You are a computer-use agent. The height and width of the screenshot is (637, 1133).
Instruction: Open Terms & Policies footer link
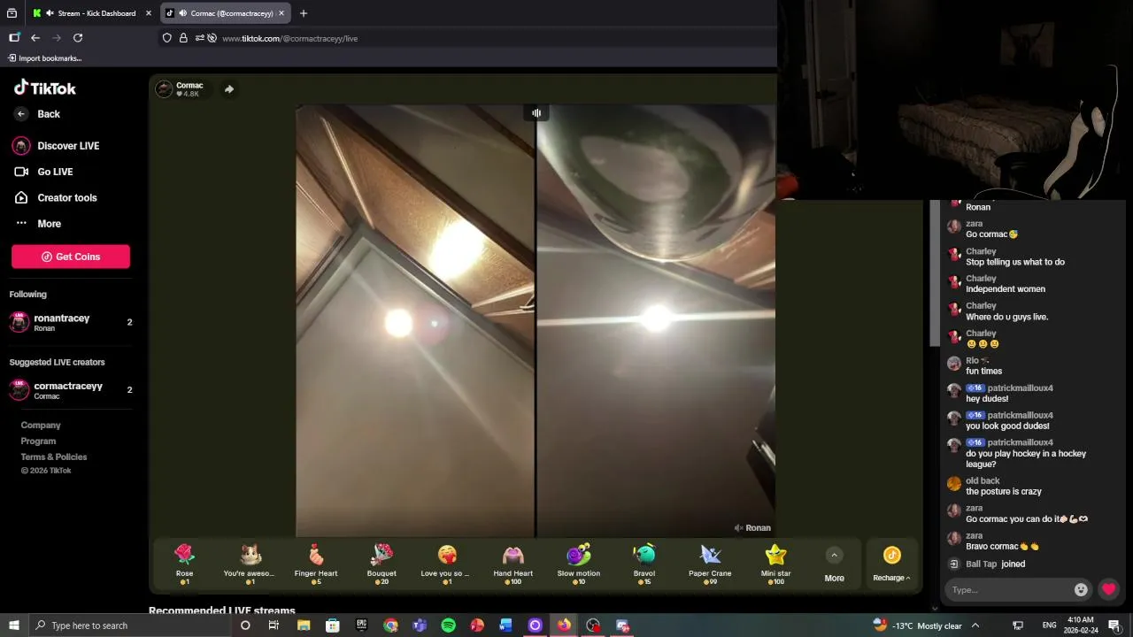(54, 457)
